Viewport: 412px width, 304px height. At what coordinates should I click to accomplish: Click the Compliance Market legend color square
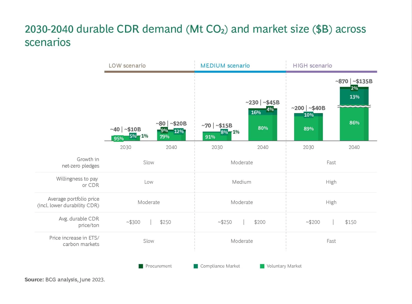point(196,266)
